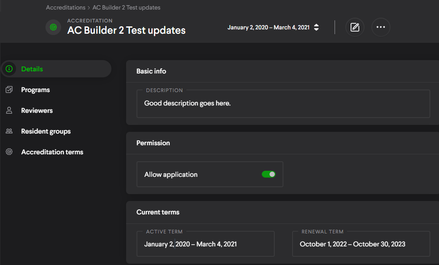Open the January 2, 2020 – March 4, 2021 header dropdown
The image size is (439, 265).
coord(269,27)
